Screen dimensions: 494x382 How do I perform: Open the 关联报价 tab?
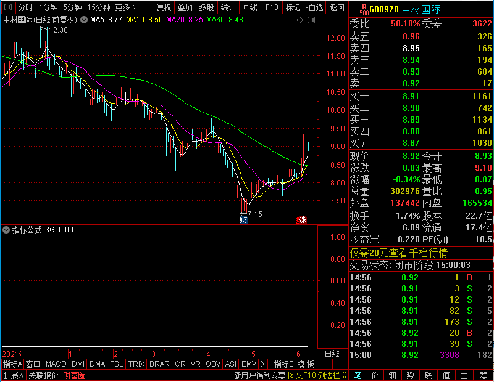click(x=43, y=375)
